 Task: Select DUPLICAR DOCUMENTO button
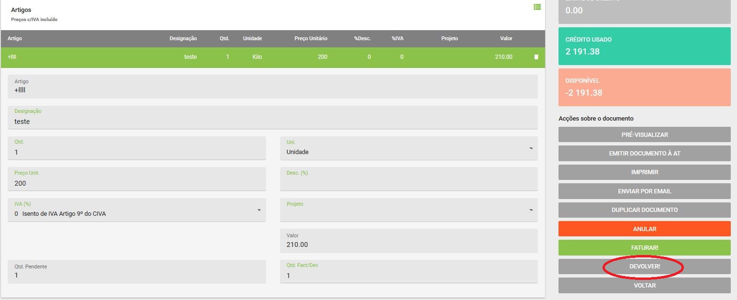644,210
